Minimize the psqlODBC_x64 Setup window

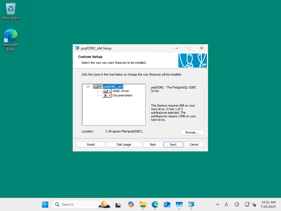point(177,48)
